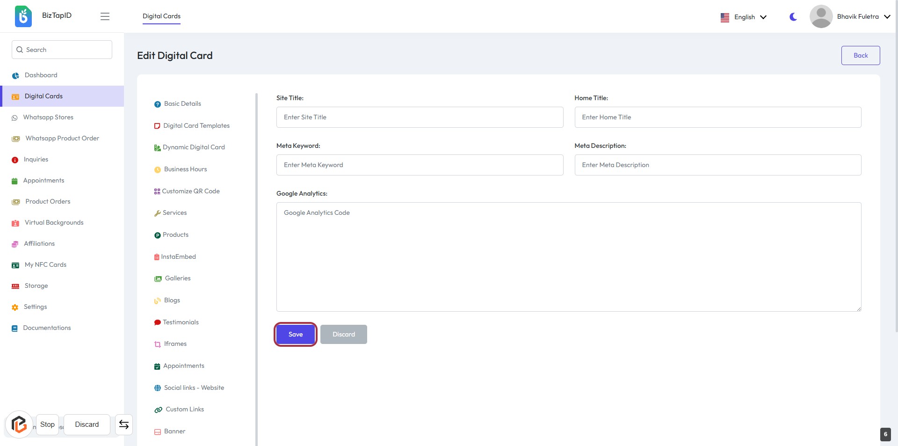Toggle dark mode with moon icon
This screenshot has height=446, width=898.
click(793, 17)
